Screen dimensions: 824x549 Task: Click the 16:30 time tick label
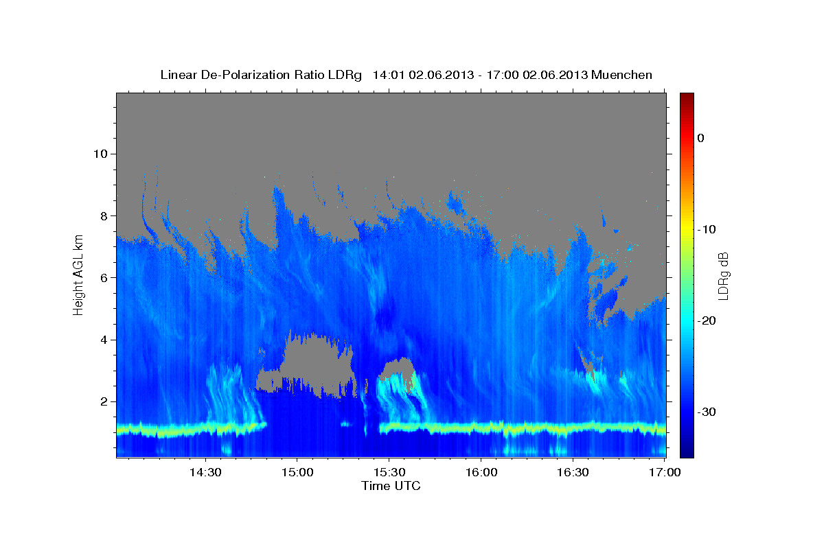pyautogui.click(x=573, y=472)
